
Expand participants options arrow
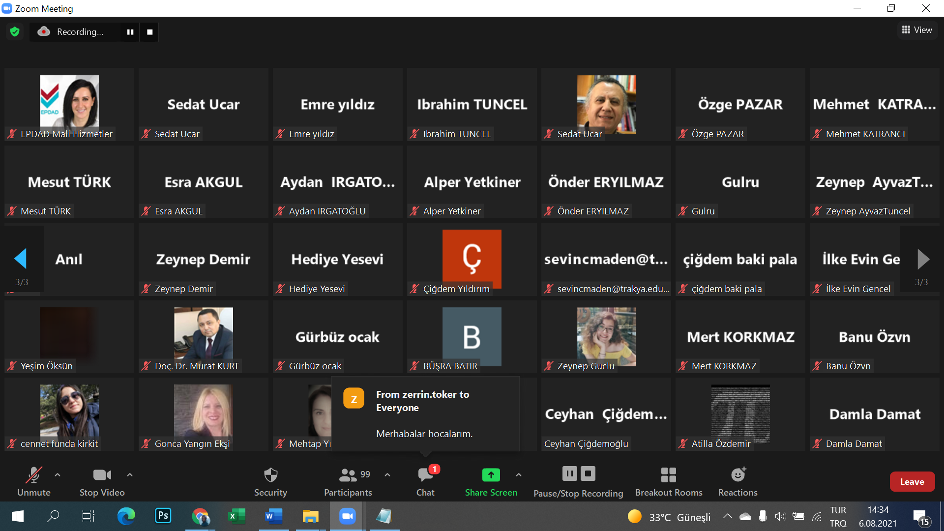coord(387,475)
